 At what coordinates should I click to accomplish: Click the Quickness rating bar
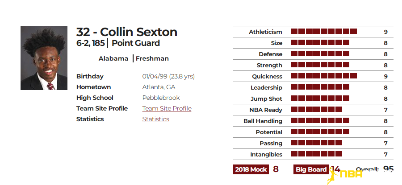point(324,76)
